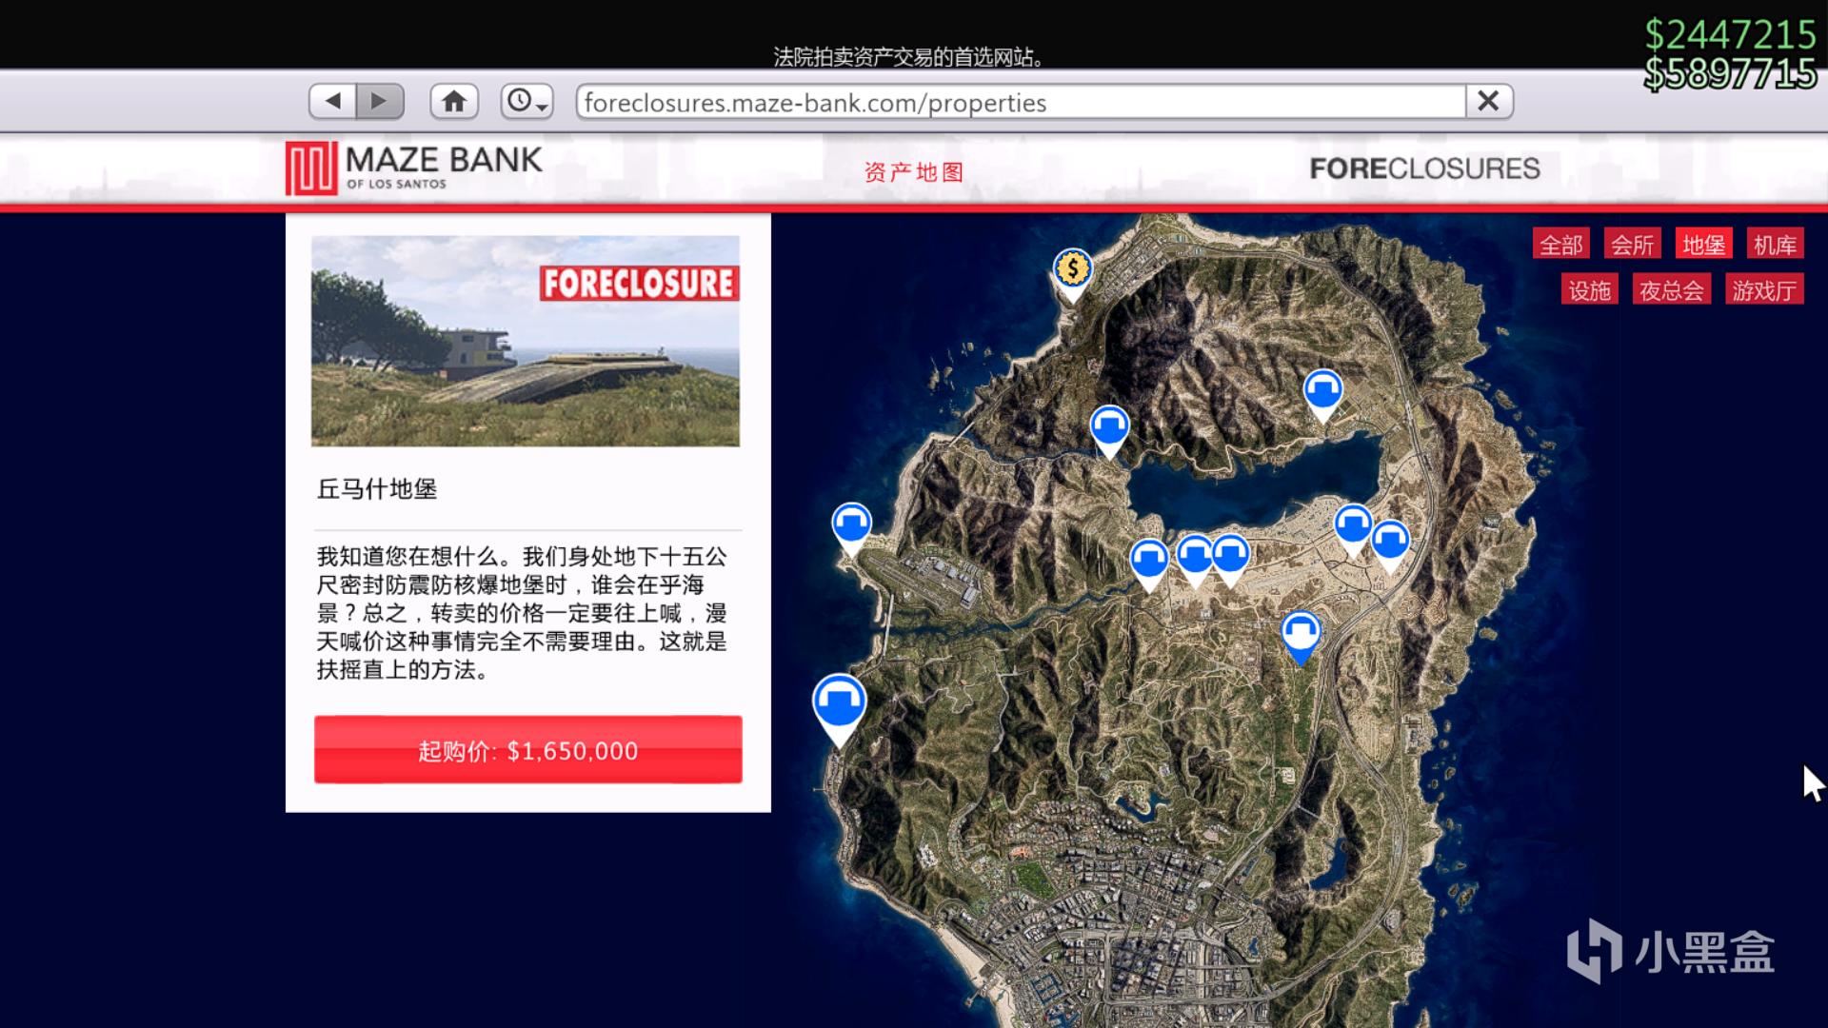The image size is (1828, 1028).
Task: Open the browser history clock dropdown
Action: coord(527,101)
